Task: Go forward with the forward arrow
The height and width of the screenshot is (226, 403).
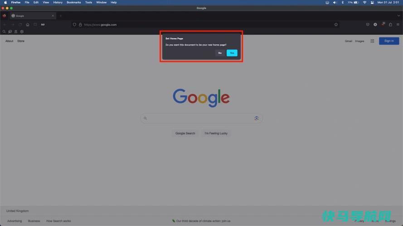Action: click(x=12, y=24)
